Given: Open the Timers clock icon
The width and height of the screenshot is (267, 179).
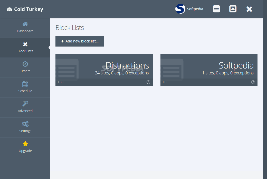Looking at the screenshot, I should point(25,64).
